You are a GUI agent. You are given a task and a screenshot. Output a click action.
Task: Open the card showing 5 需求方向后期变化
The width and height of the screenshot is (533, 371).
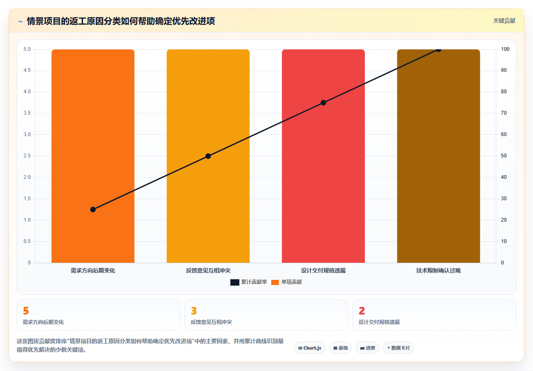98,315
